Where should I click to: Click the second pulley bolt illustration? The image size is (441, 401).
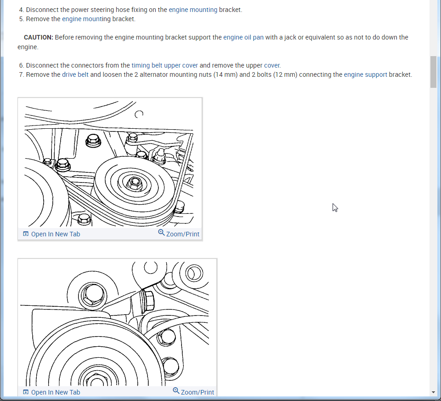click(x=117, y=322)
